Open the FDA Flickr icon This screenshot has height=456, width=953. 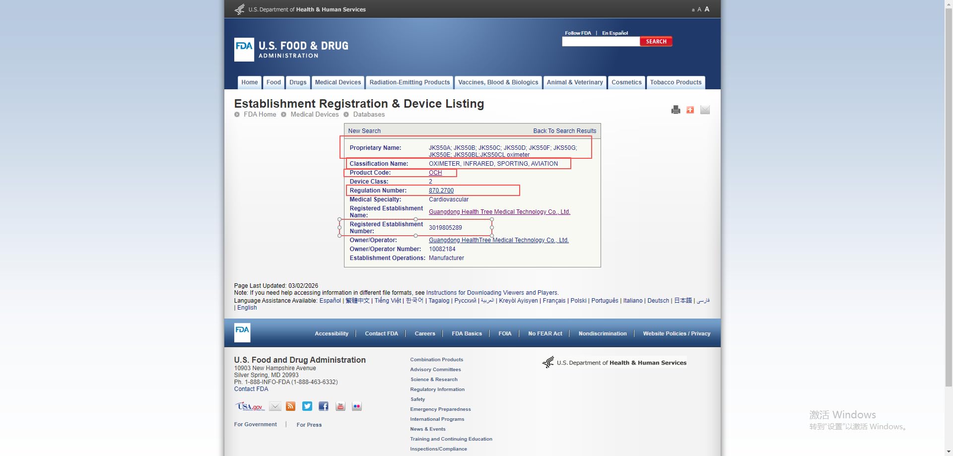click(x=357, y=406)
